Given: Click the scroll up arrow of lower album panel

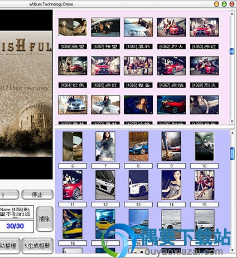Looking at the screenshot, I should 232,133.
